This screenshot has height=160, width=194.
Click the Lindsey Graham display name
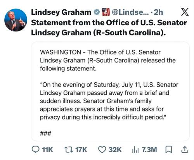[x=61, y=12]
